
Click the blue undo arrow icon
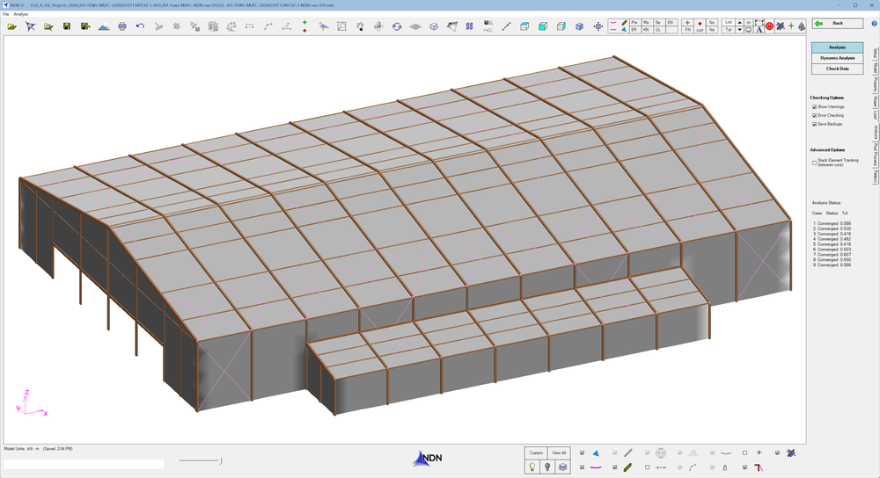pos(140,26)
